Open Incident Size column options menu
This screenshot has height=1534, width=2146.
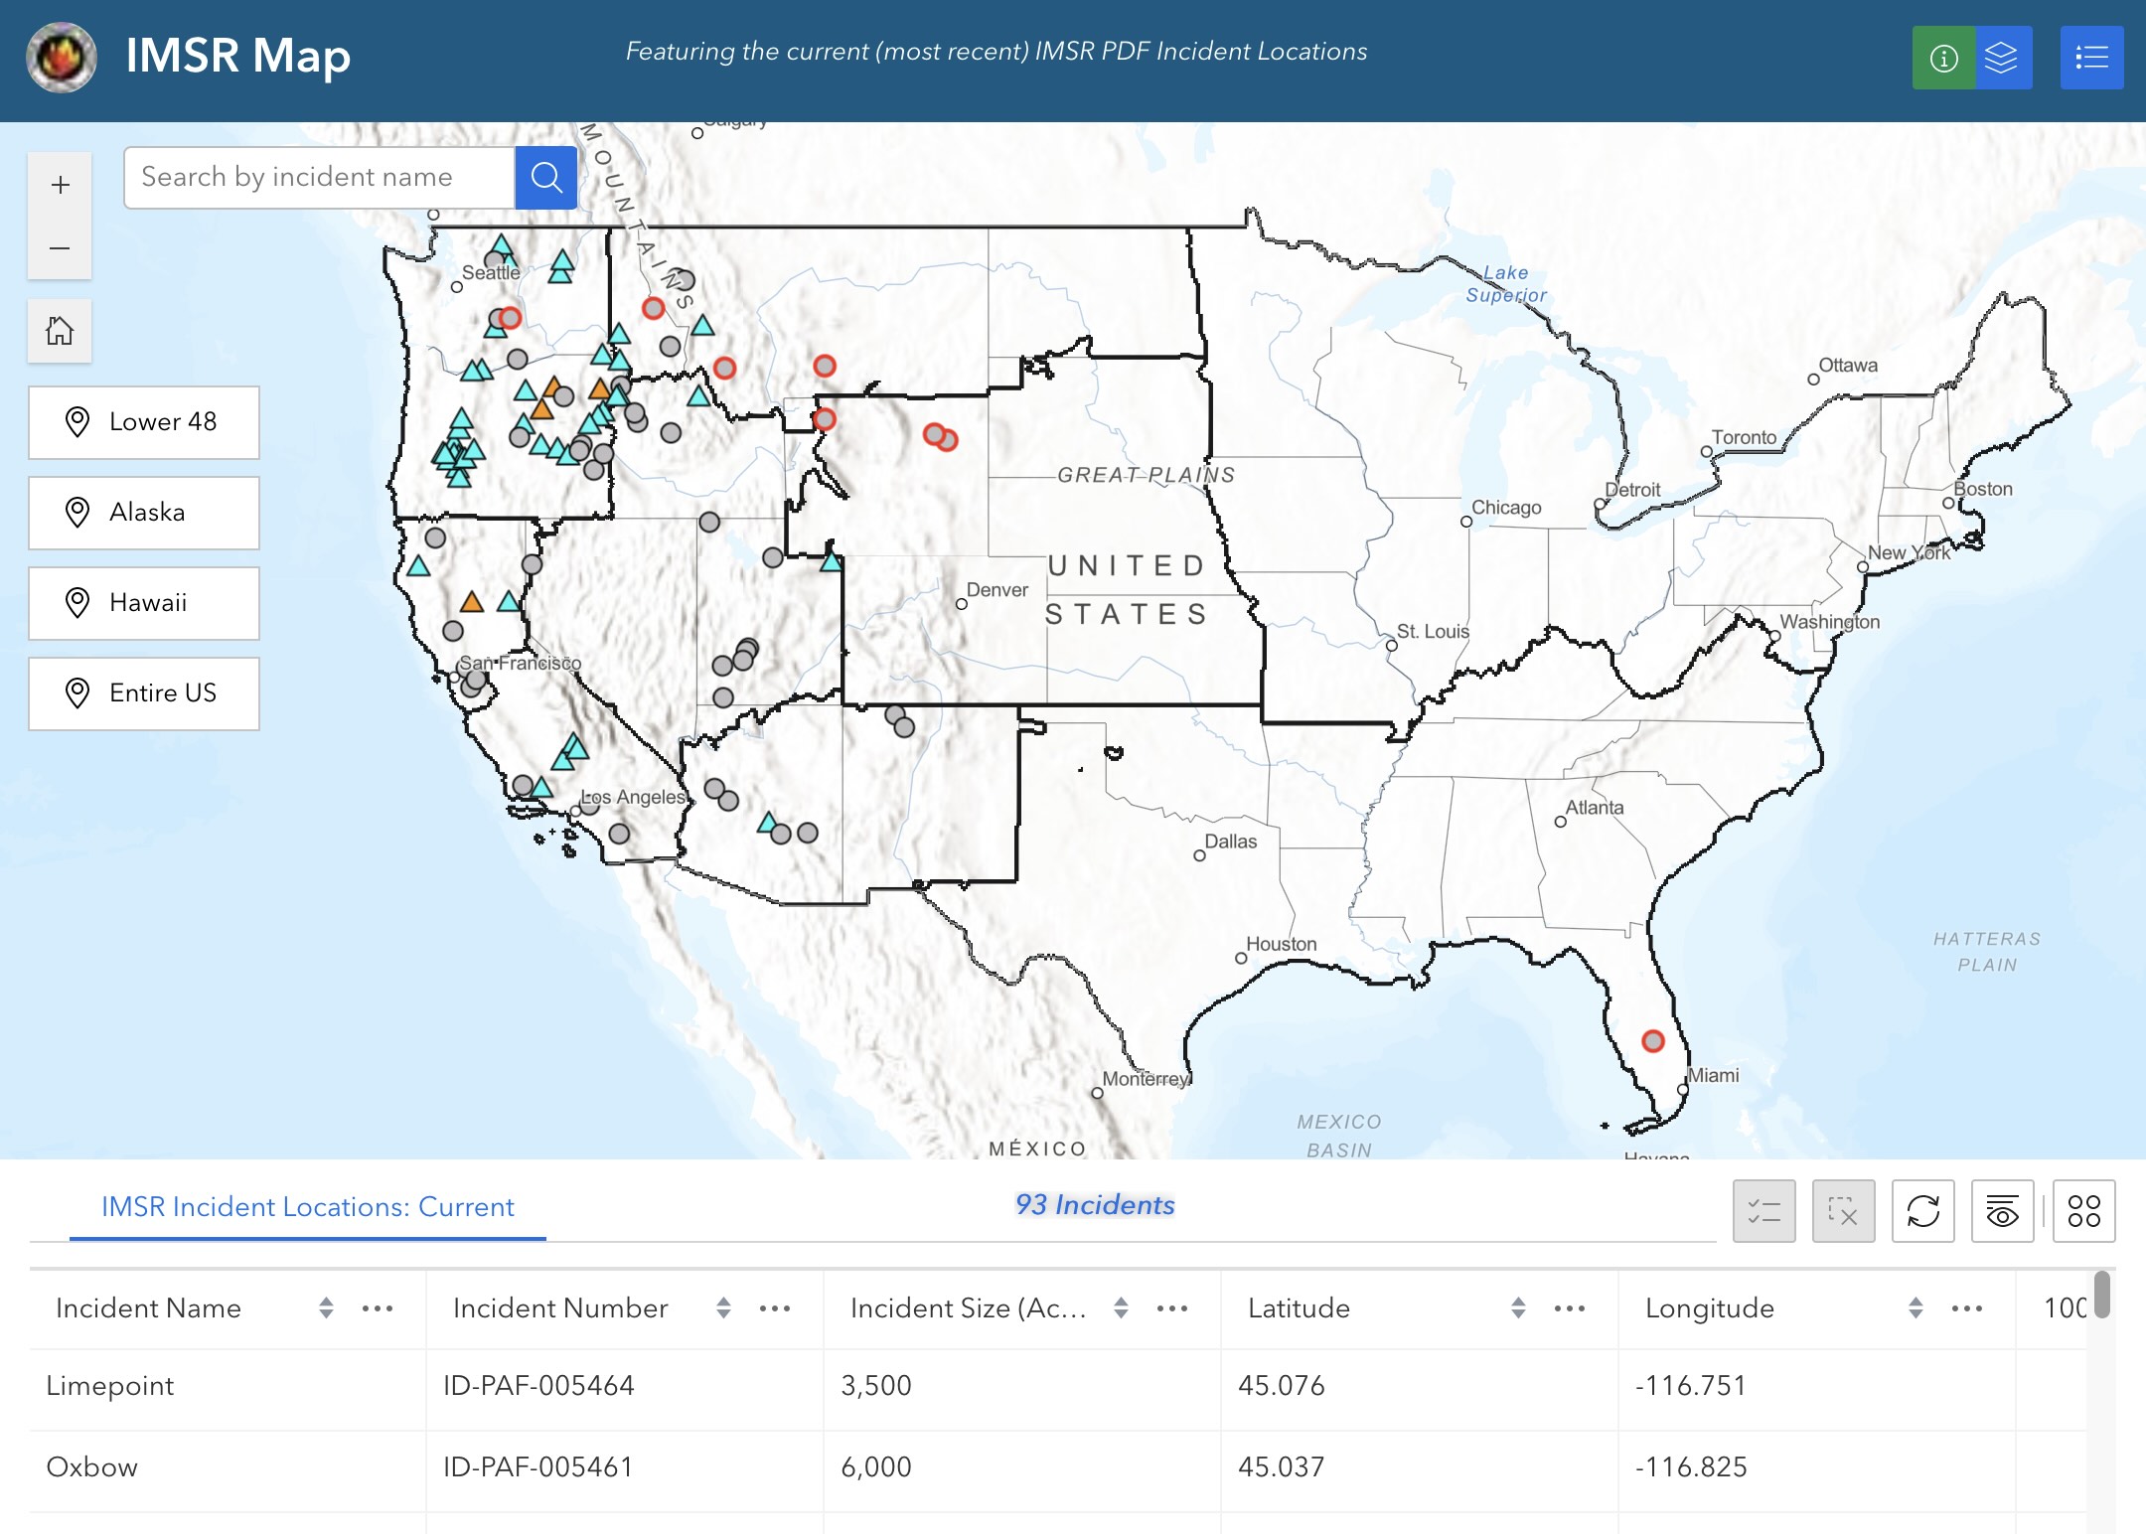(1172, 1308)
